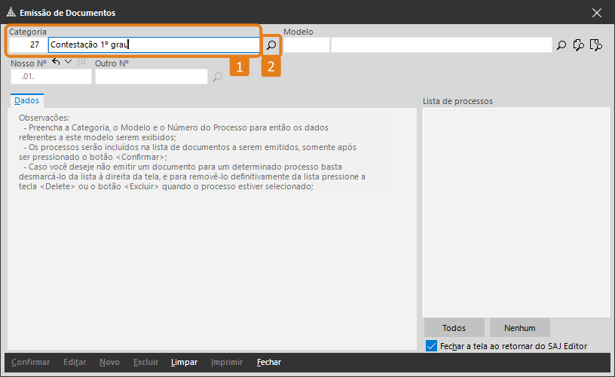
Task: Click the app logo in title bar
Action: [x=10, y=13]
